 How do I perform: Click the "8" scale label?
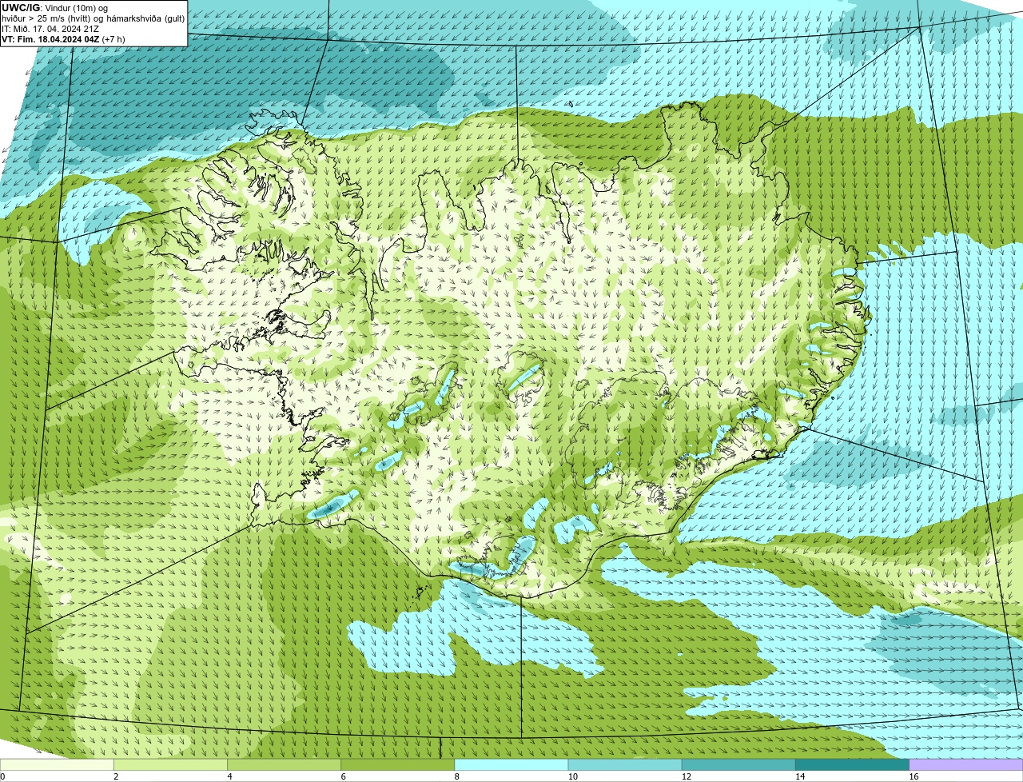[456, 776]
